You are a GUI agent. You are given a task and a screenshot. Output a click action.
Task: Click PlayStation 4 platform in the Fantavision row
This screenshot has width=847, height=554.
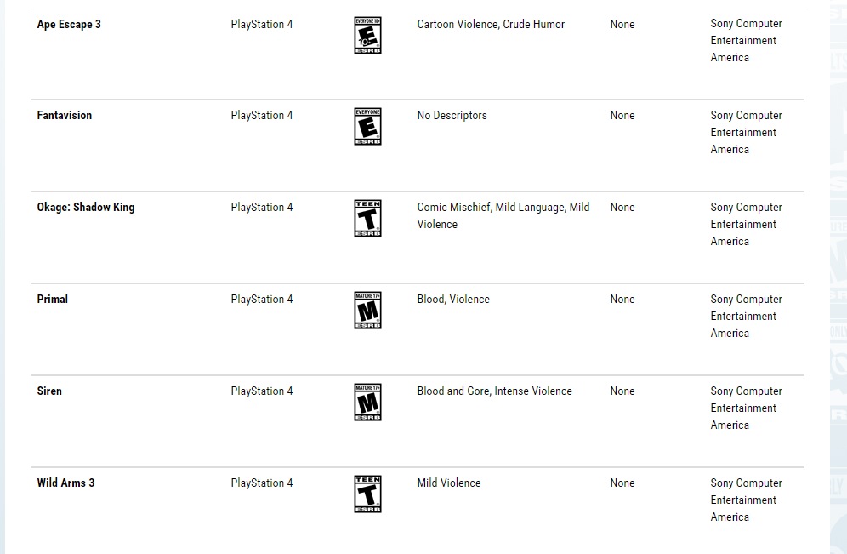click(x=262, y=116)
